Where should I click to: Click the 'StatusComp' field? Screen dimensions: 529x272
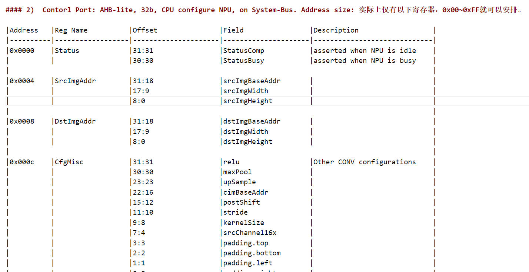(x=243, y=51)
